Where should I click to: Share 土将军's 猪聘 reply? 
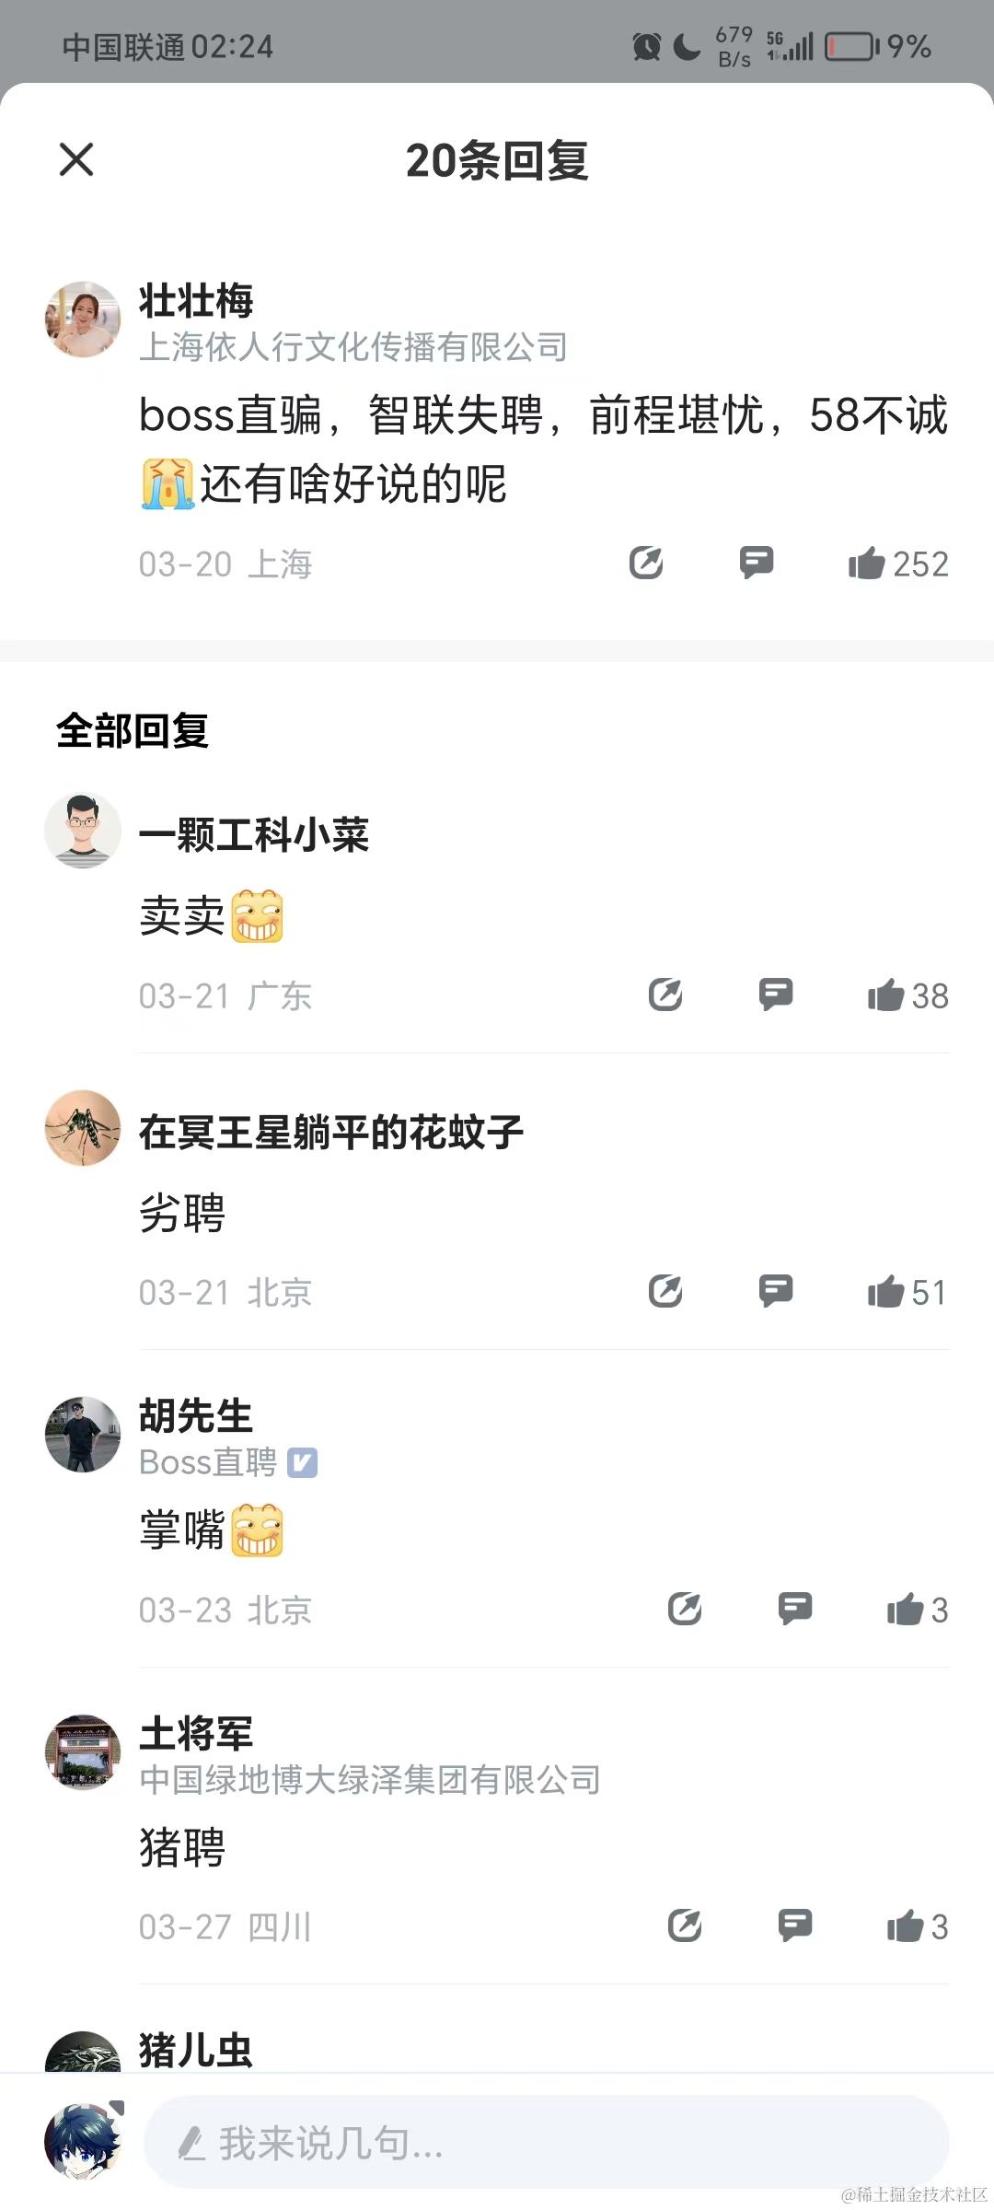pyautogui.click(x=685, y=1925)
